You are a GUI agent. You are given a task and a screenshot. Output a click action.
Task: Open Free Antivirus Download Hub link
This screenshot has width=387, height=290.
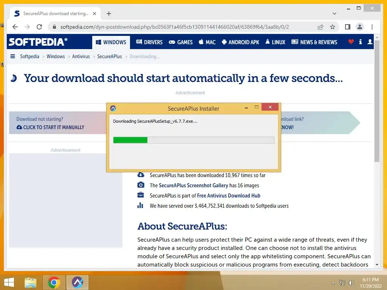(x=229, y=196)
